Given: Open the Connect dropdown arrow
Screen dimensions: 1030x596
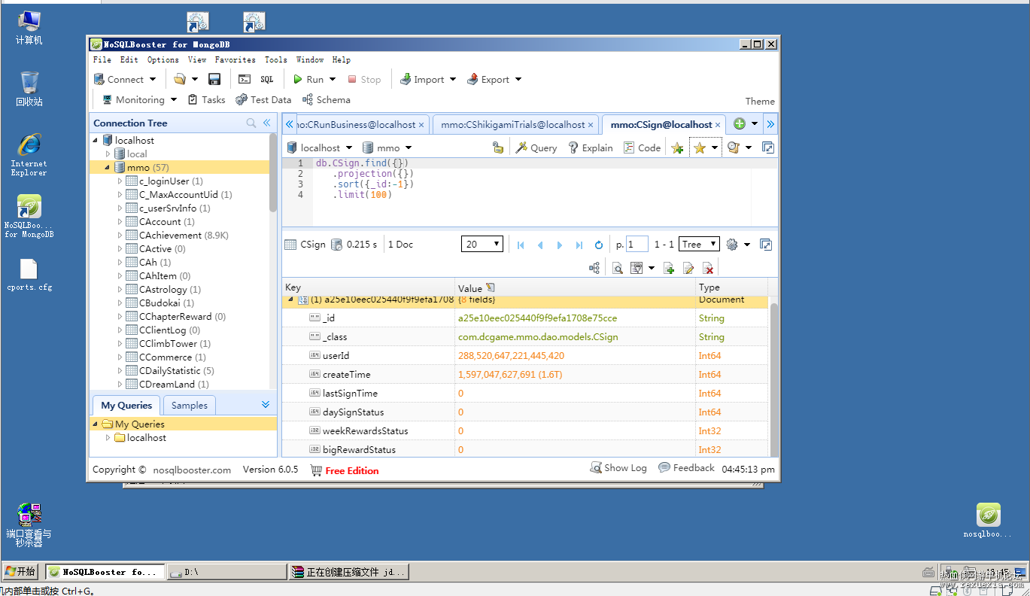Looking at the screenshot, I should coord(153,79).
